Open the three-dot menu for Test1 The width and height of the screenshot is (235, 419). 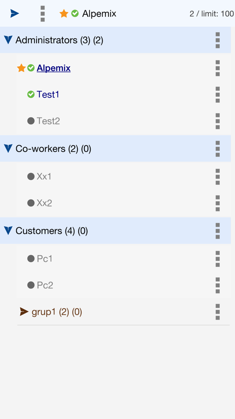[x=218, y=94]
